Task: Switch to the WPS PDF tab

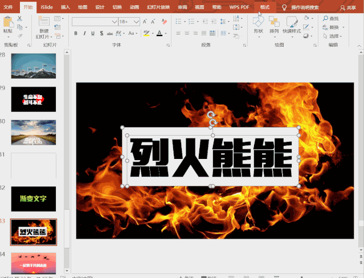Action: (x=239, y=7)
